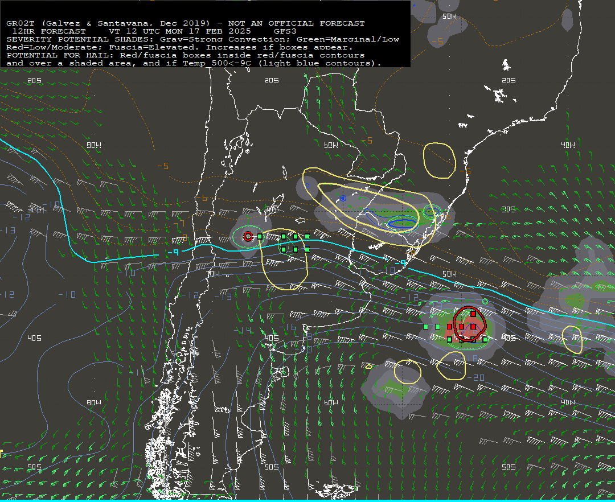Select the -14 temperature contour label
The image size is (615, 502).
[243, 330]
